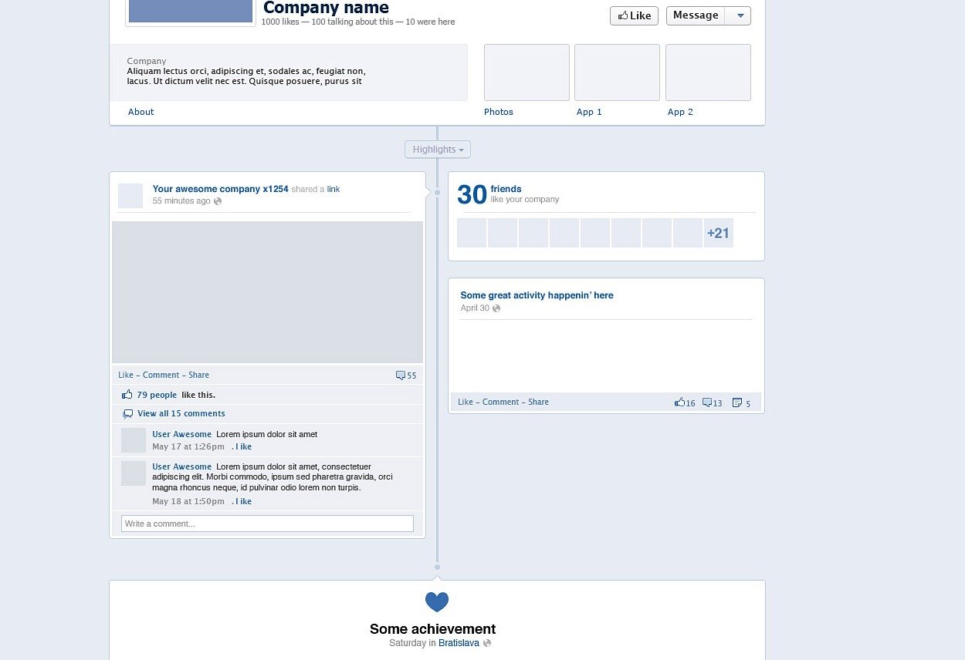Click Comment in the activity post footer

point(501,402)
